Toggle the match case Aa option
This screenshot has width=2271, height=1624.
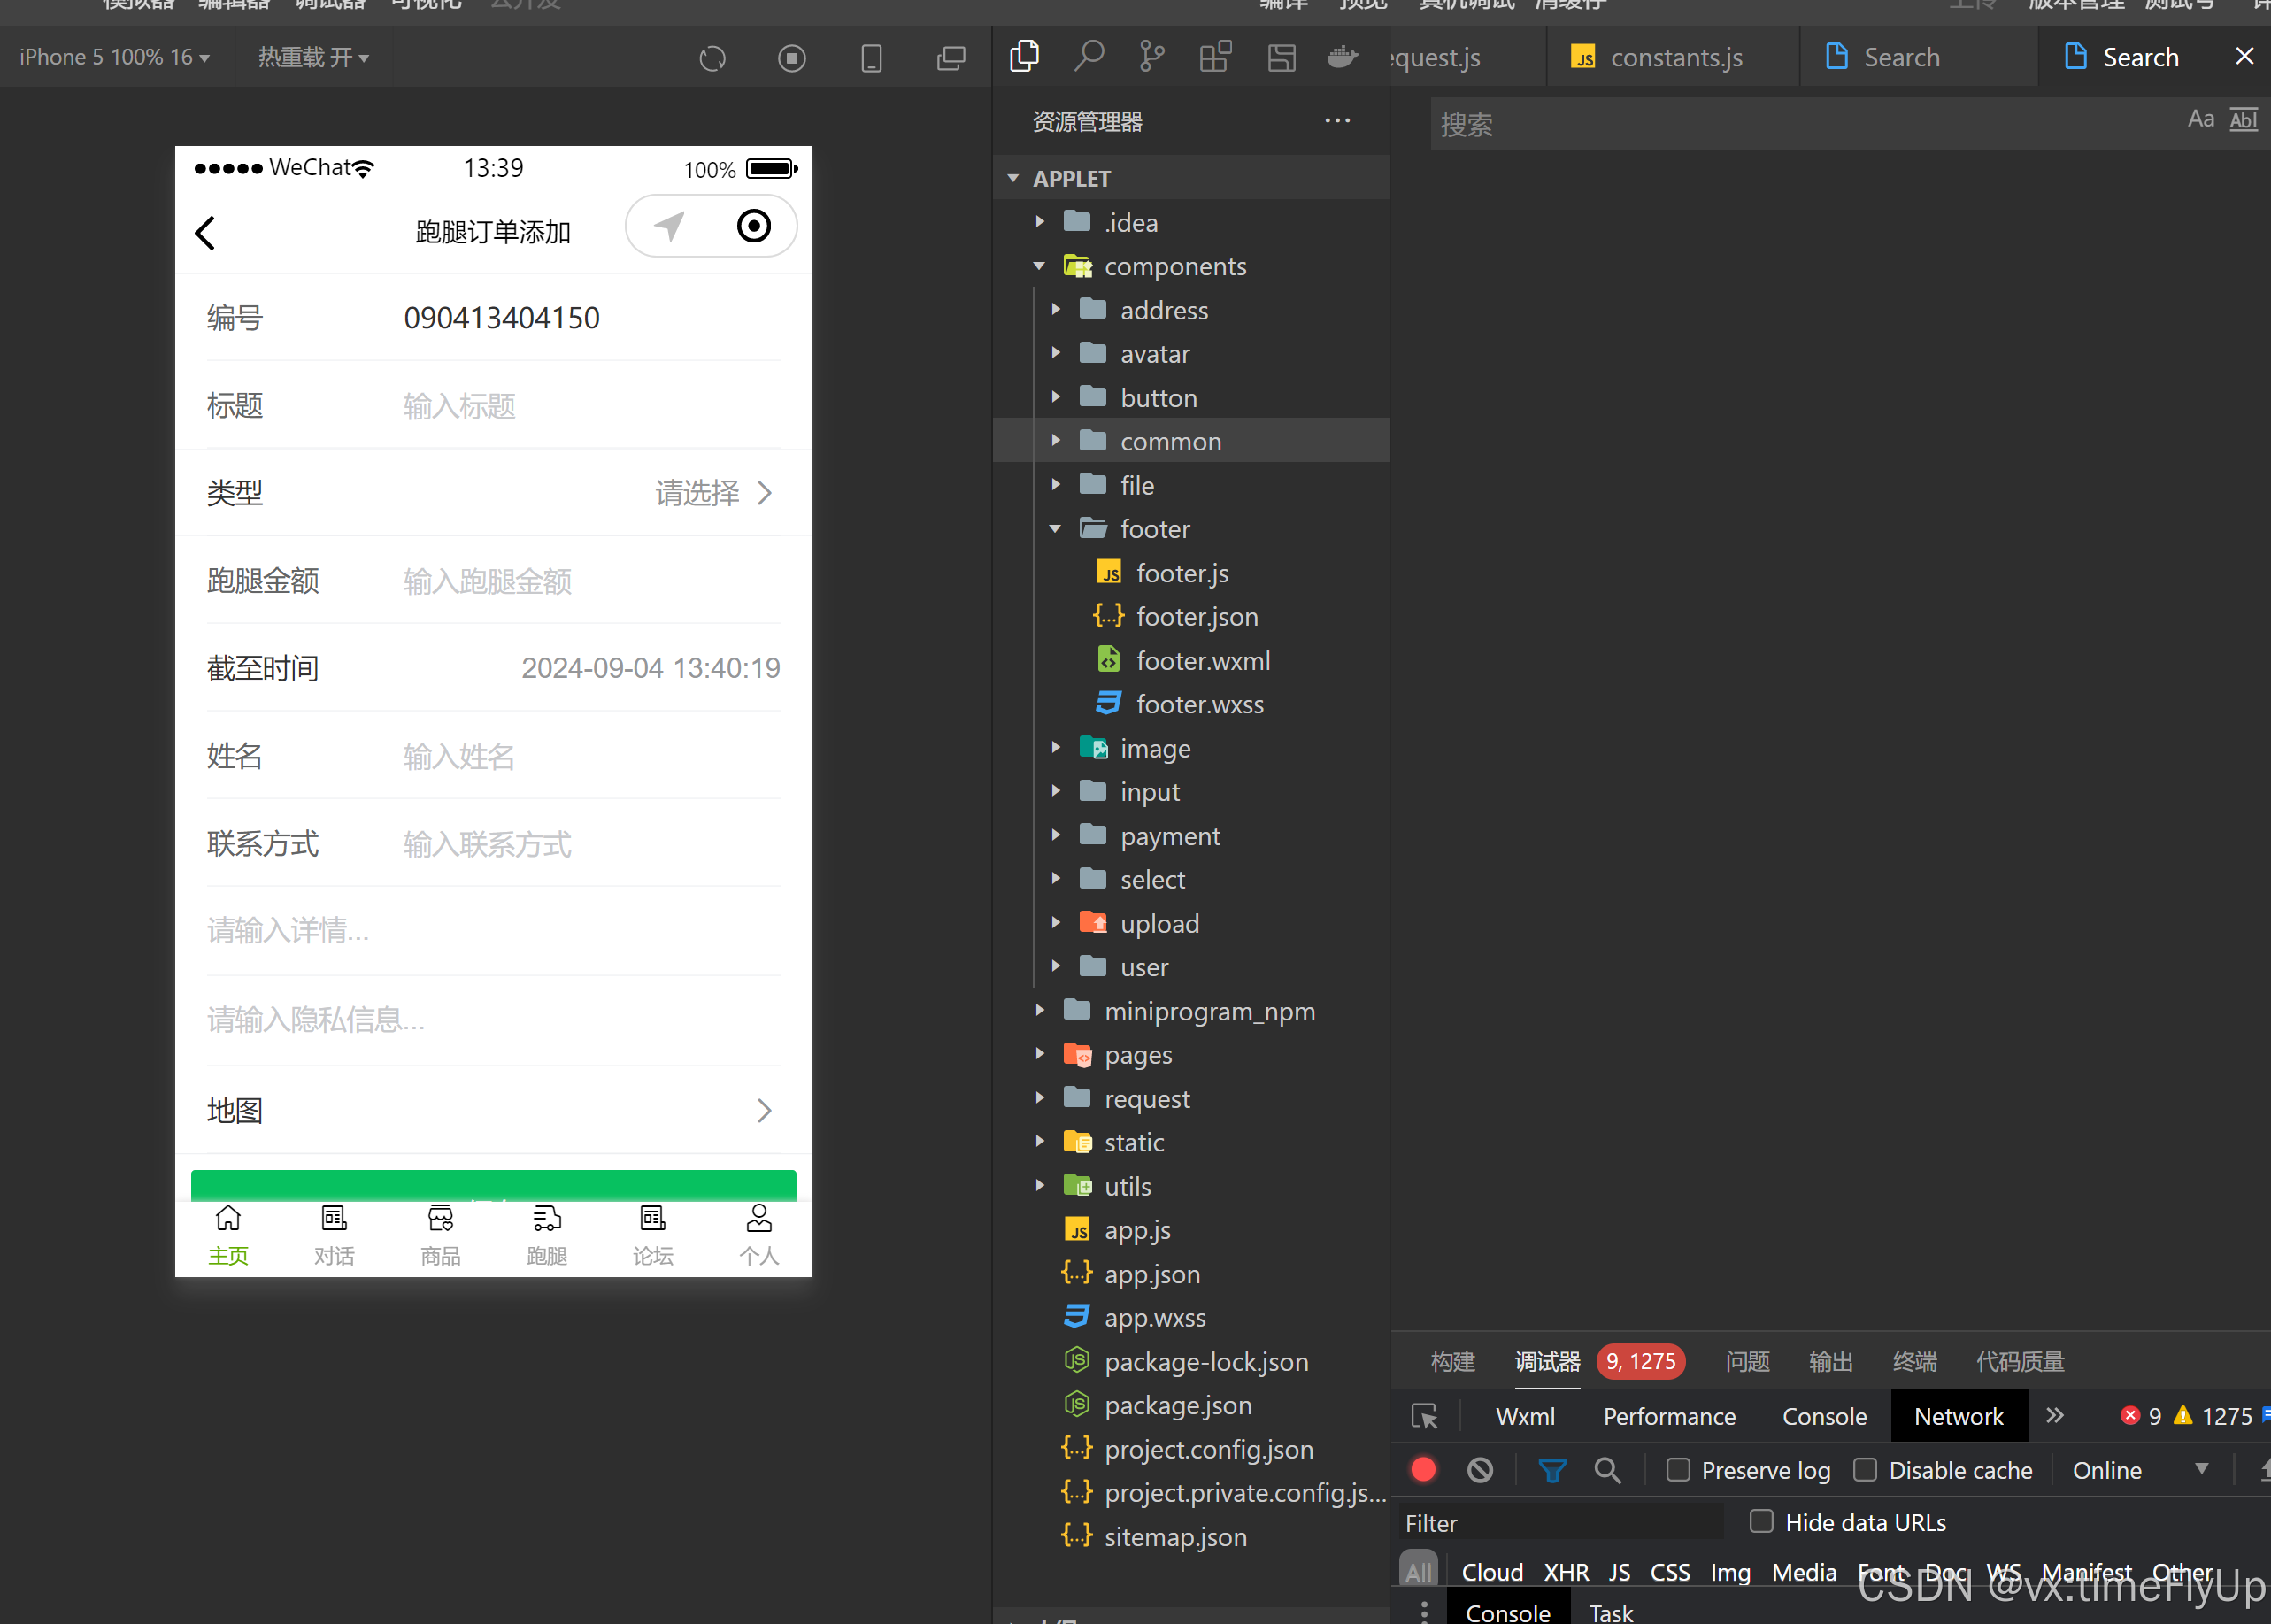coord(2200,120)
